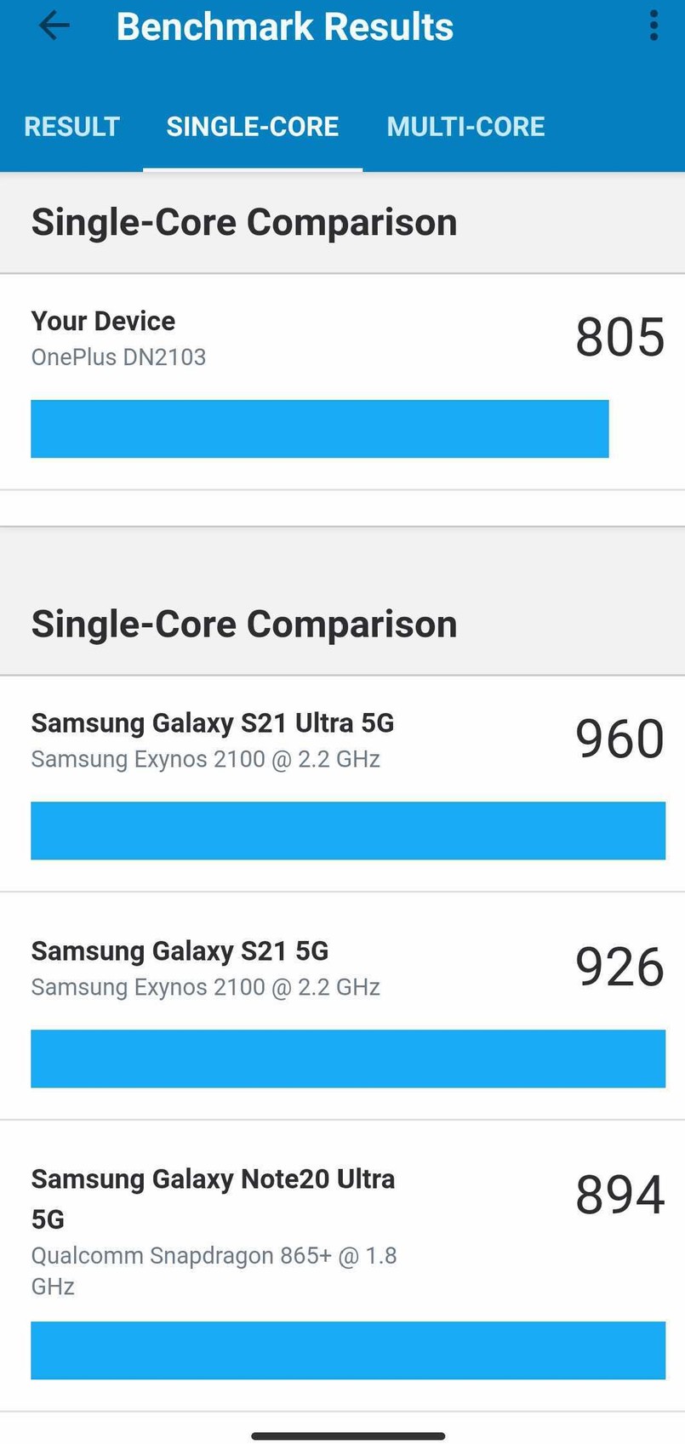Tap the second Single-Core Comparison header
Screen dimensions: 685x1444
coord(243,624)
